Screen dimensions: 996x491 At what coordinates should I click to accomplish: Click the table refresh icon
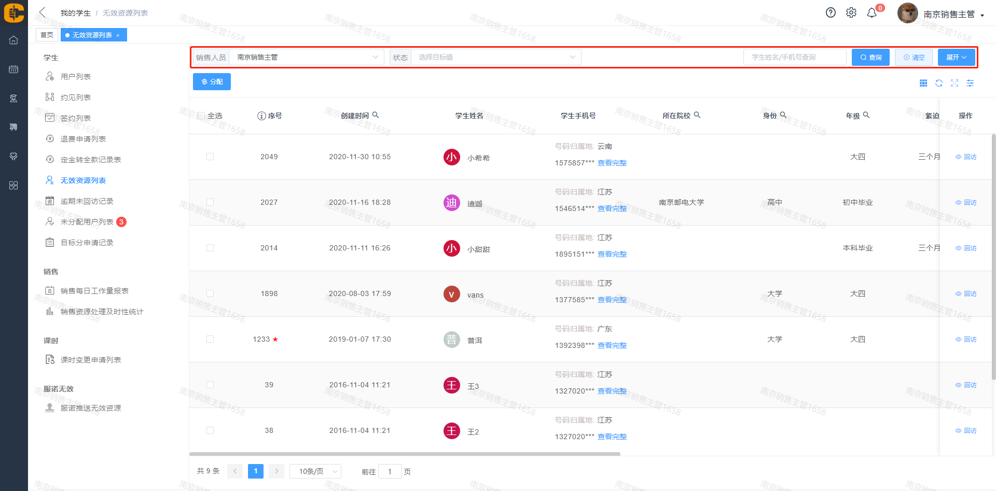pyautogui.click(x=939, y=83)
